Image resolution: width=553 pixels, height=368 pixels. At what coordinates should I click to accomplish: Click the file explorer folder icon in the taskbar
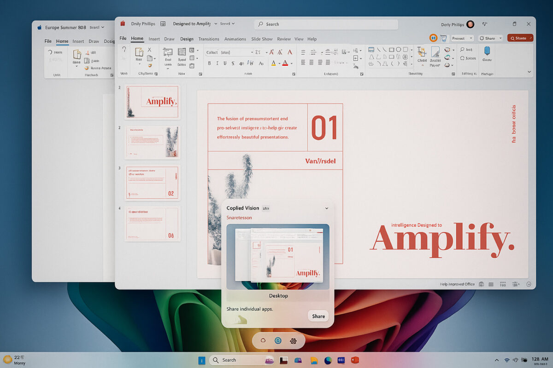(x=314, y=360)
